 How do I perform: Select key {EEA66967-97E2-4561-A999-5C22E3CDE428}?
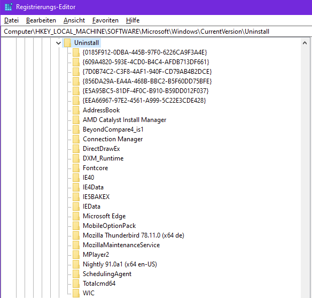pyautogui.click(x=144, y=101)
